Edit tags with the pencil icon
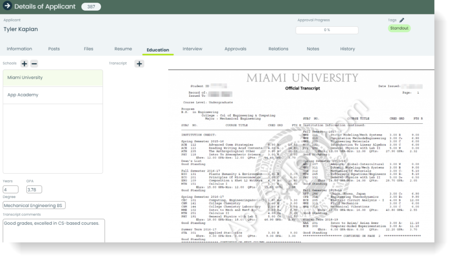The image size is (456, 264). coord(402,20)
